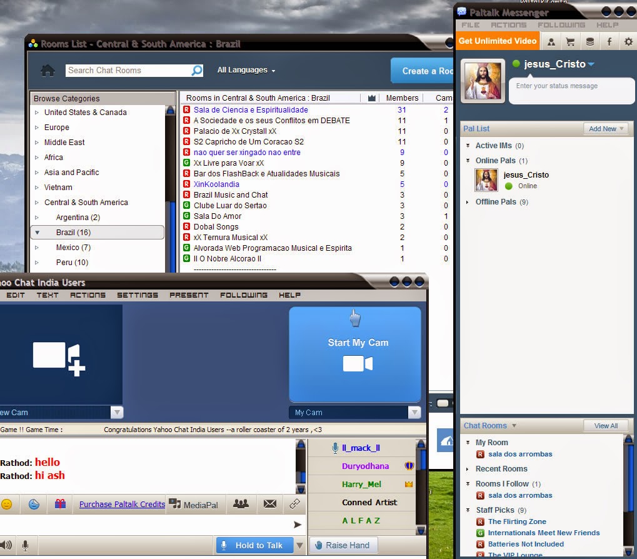Click the Chat Rooms panel scrollbar up arrow
This screenshot has height=559, width=637.
(x=628, y=439)
